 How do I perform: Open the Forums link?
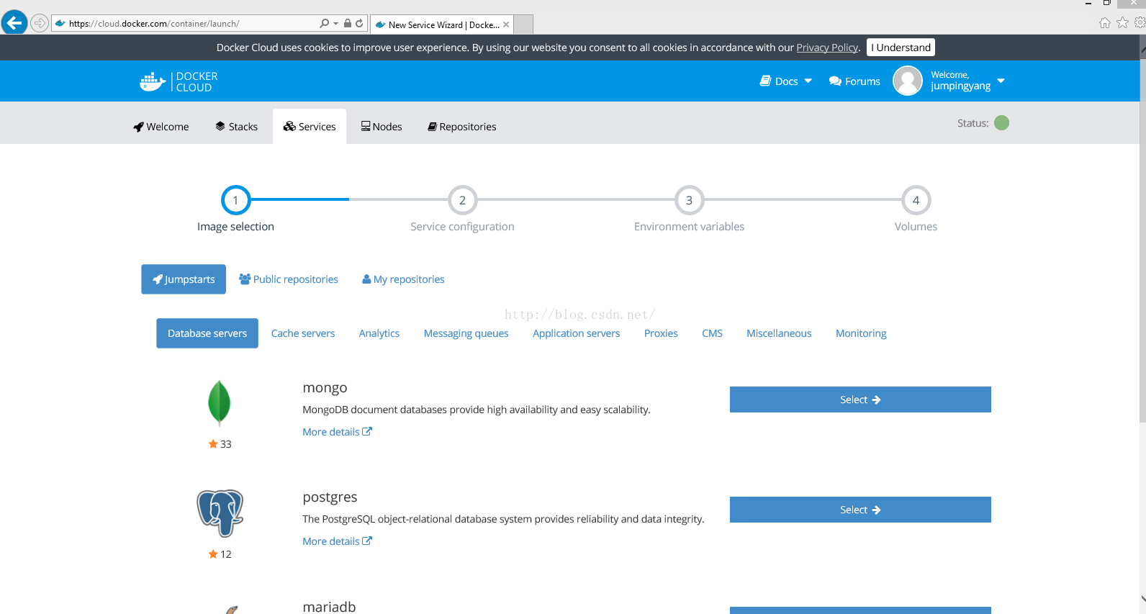(x=854, y=81)
